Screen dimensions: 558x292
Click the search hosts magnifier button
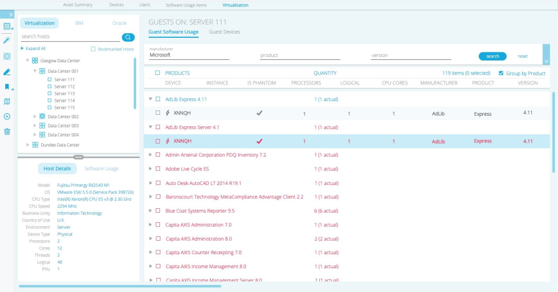pos(128,37)
